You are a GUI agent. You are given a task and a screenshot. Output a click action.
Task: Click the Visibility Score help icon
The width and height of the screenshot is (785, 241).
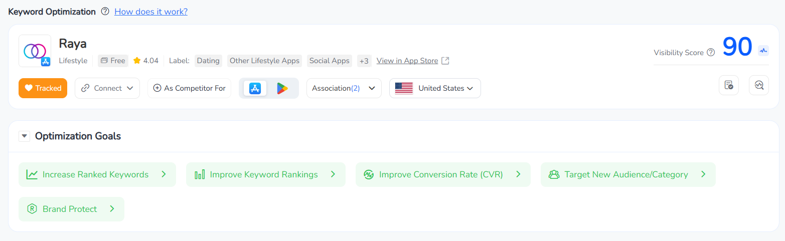[710, 53]
